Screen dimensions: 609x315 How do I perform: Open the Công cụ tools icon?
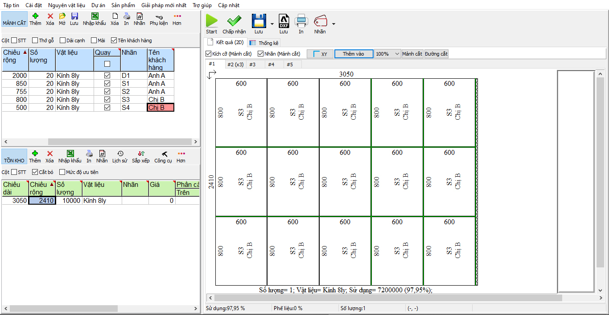tap(163, 153)
